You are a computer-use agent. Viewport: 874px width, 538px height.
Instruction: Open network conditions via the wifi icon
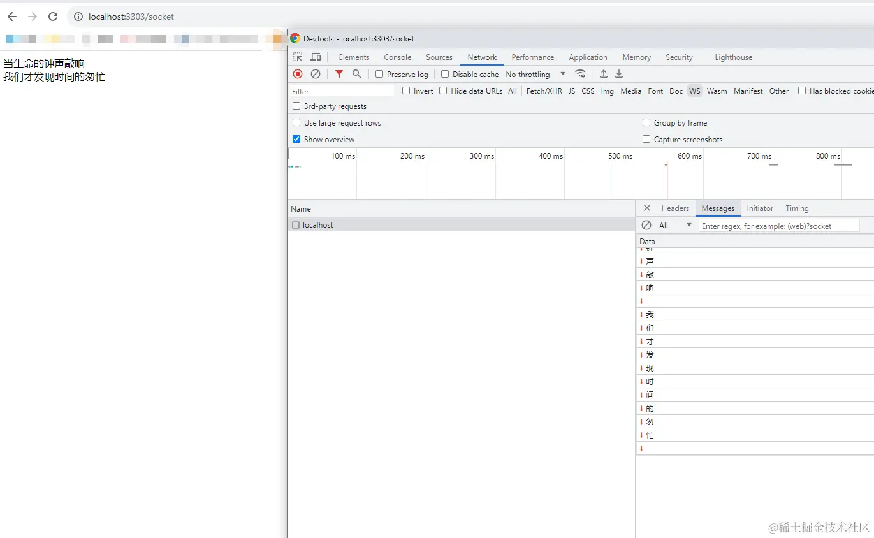pos(581,73)
